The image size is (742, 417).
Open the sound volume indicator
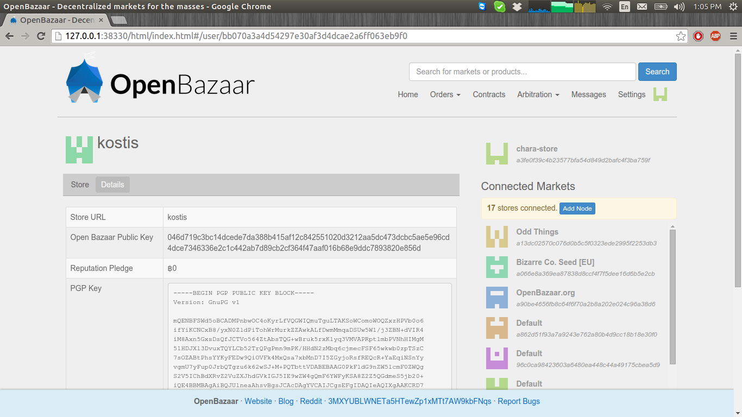679,7
